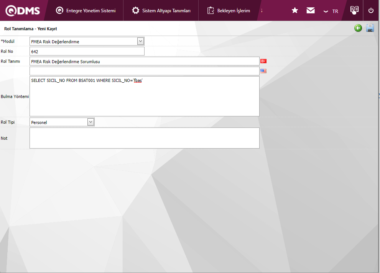Image resolution: width=380 pixels, height=273 pixels.
Task: Click the QDMS logo
Action: coord(23,11)
